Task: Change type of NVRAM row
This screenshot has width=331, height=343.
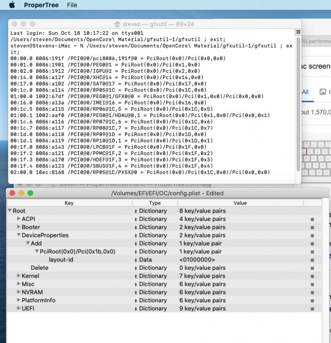Action: point(136,293)
